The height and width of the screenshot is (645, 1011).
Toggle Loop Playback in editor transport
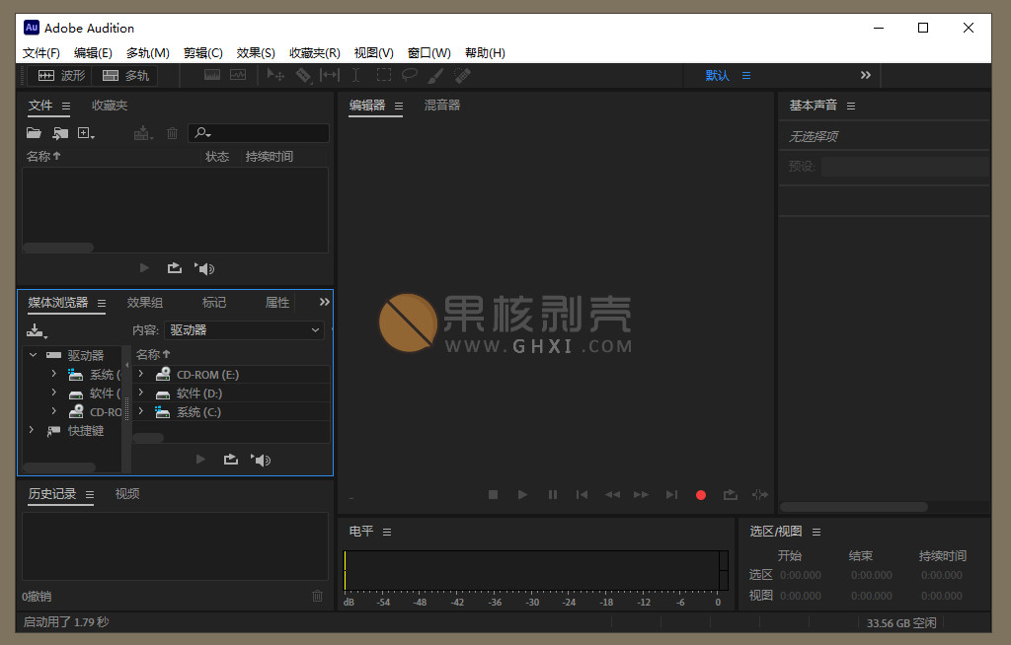(x=731, y=495)
